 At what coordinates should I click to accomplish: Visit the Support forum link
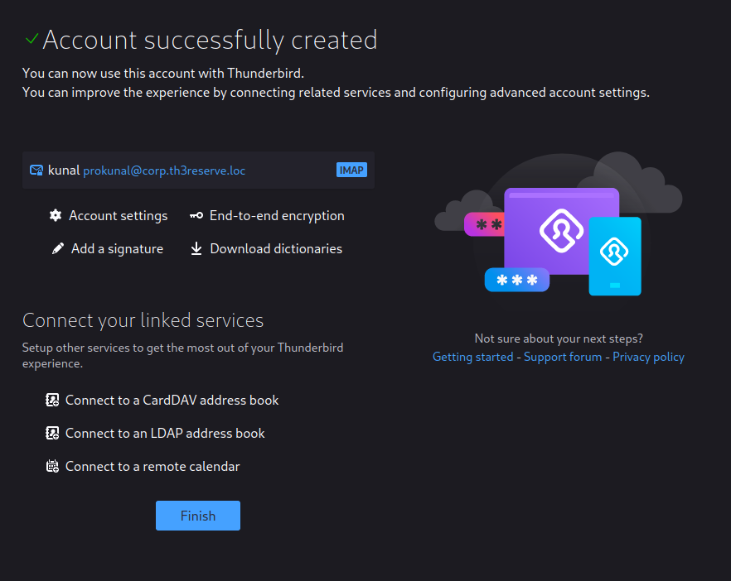coord(563,357)
